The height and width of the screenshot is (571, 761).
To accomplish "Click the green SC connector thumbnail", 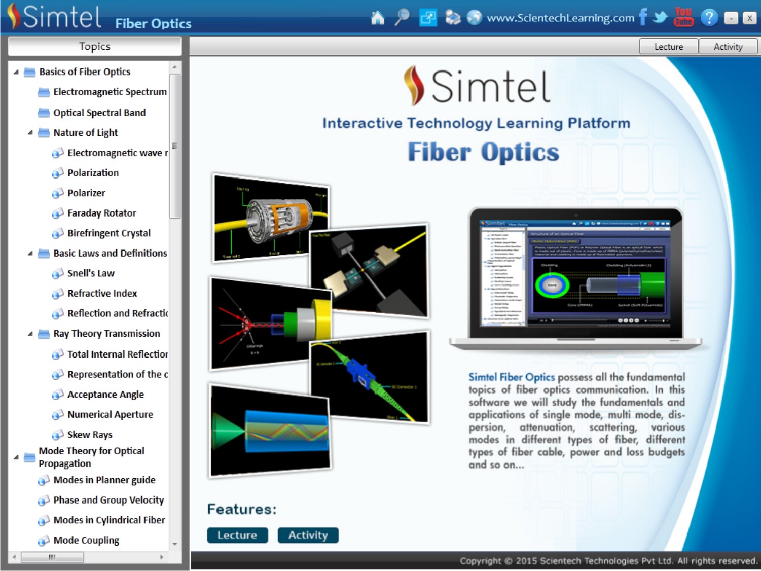I will [369, 377].
